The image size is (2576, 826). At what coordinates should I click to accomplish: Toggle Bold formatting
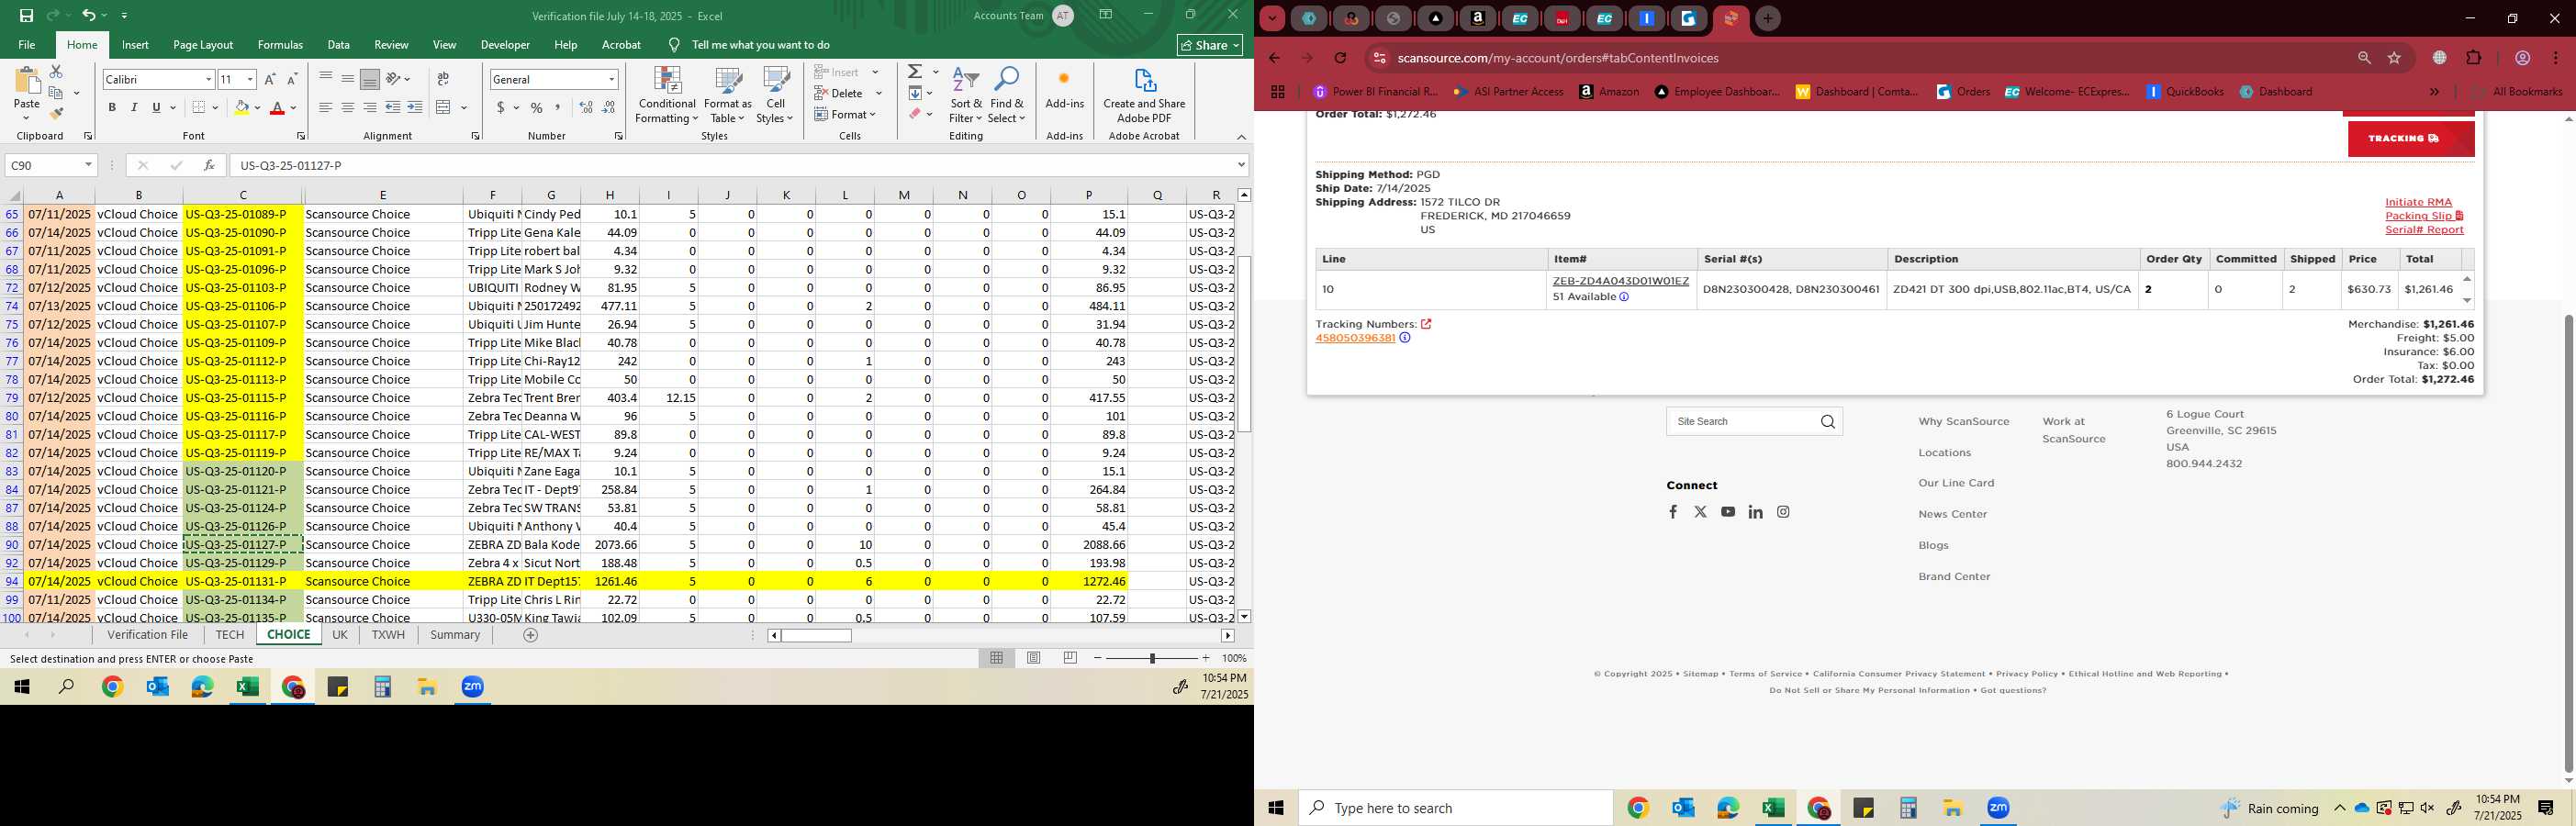(112, 107)
